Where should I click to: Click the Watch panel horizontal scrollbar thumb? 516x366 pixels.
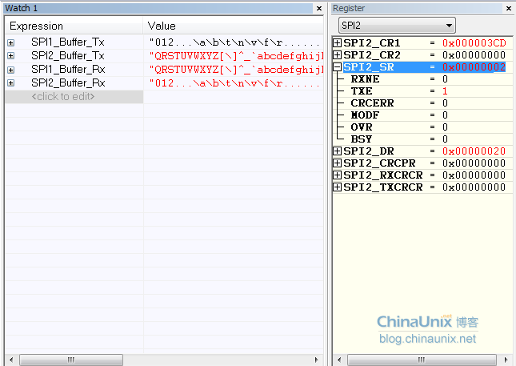[71, 360]
